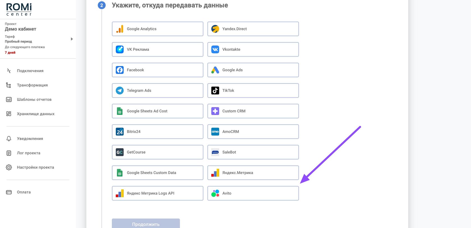Click the Подключения sidebar icon
471x228 pixels.
tap(9, 71)
